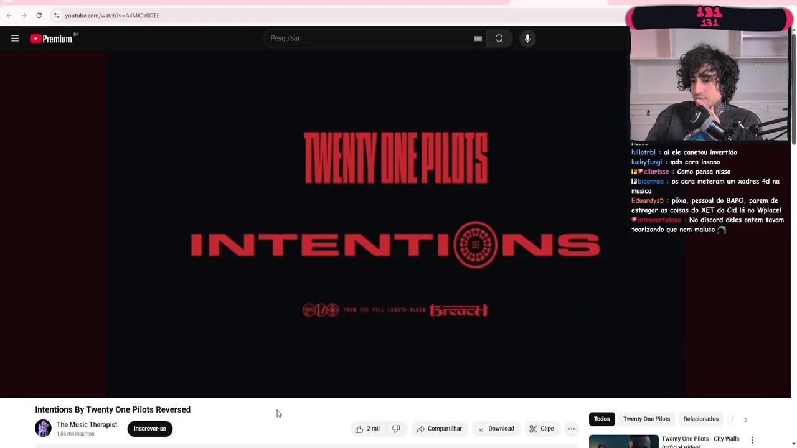Select the Twenty One Pilots filter chip
Viewport: 797px width, 448px height.
[x=646, y=419]
